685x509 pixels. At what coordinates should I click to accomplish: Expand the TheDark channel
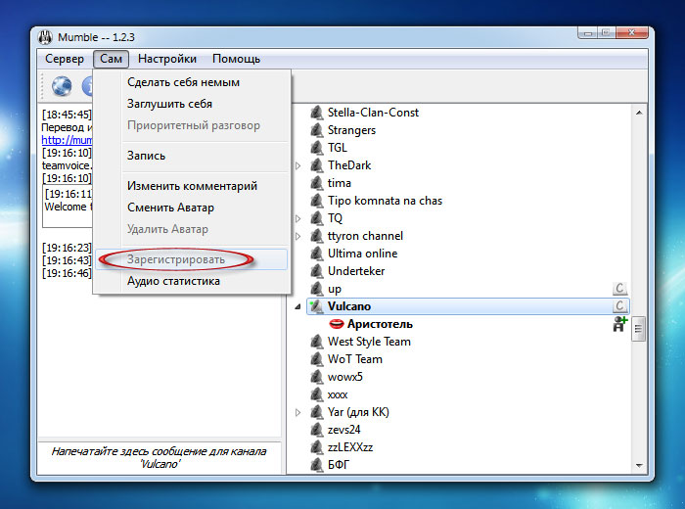pos(297,165)
